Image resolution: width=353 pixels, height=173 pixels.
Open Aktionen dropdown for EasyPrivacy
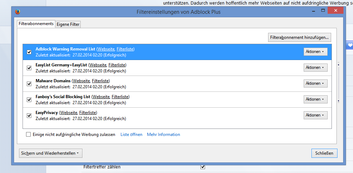point(315,115)
